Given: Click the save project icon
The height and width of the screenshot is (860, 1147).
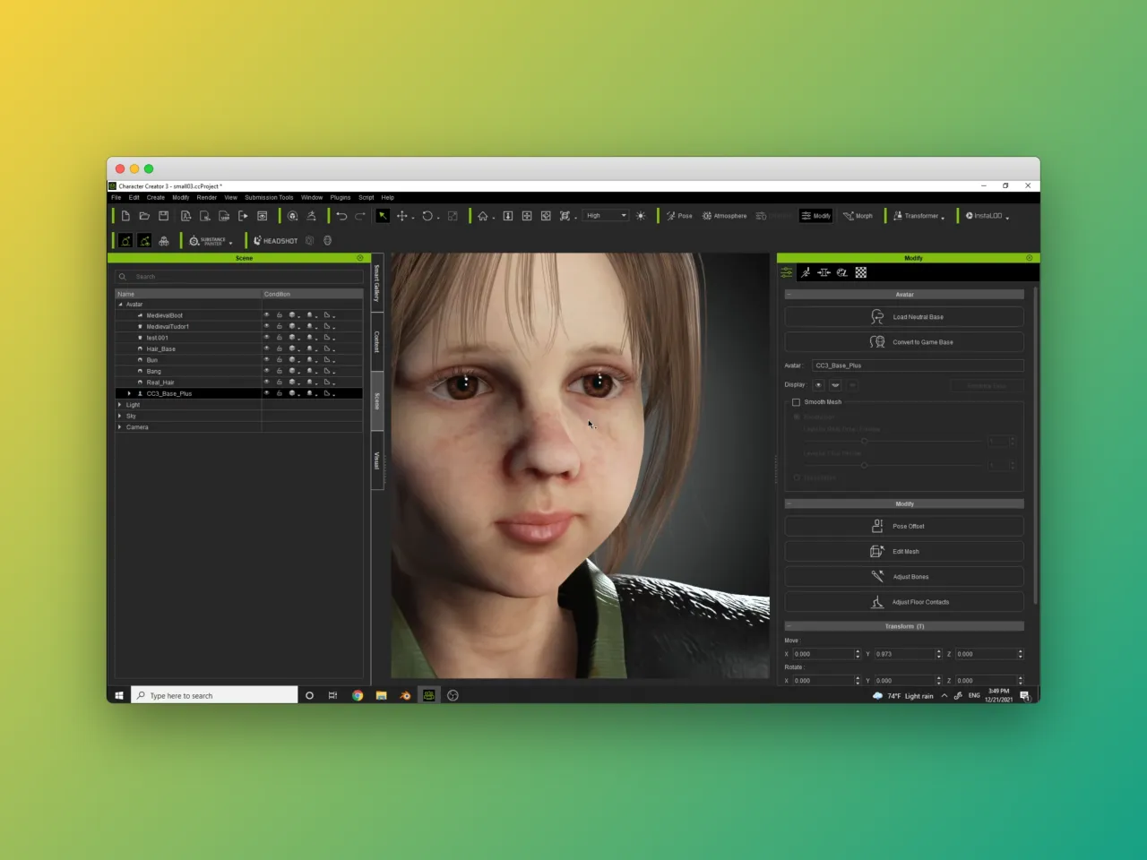Looking at the screenshot, I should [x=163, y=216].
